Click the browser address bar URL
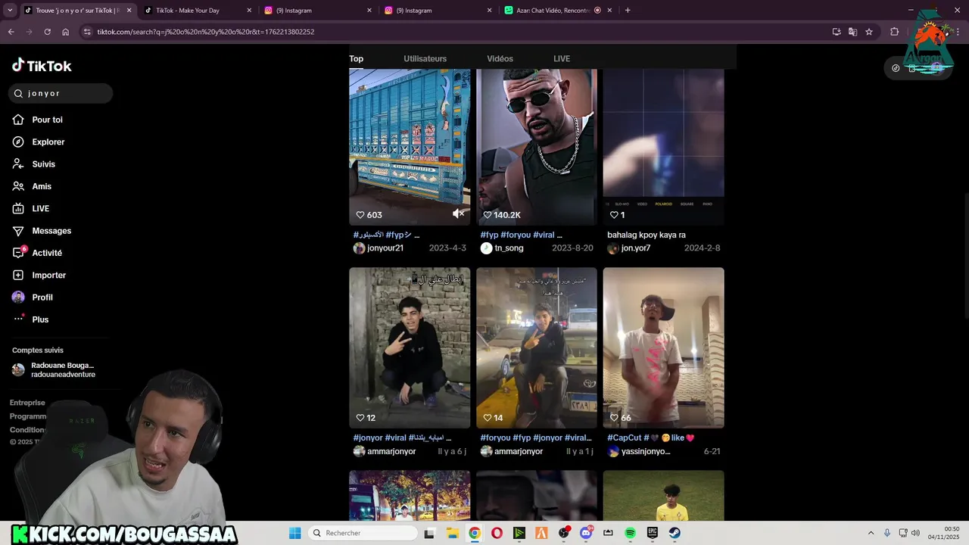Viewport: 969px width, 545px height. coord(205,32)
